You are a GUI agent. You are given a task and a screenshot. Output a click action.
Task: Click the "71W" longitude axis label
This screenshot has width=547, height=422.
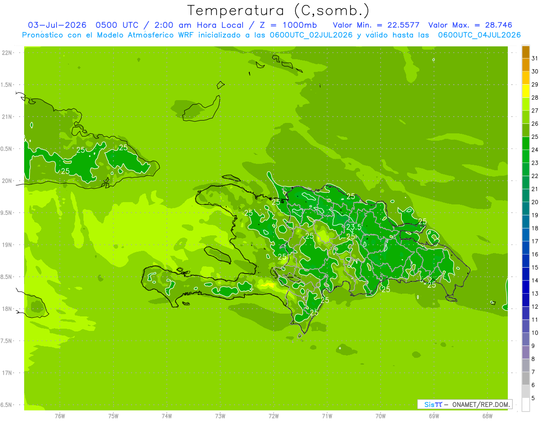click(x=327, y=416)
